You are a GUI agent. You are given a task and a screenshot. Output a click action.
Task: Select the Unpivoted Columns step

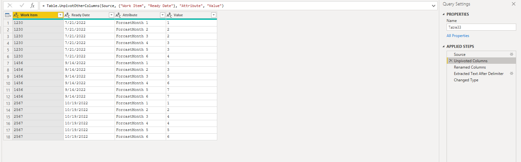click(x=481, y=61)
